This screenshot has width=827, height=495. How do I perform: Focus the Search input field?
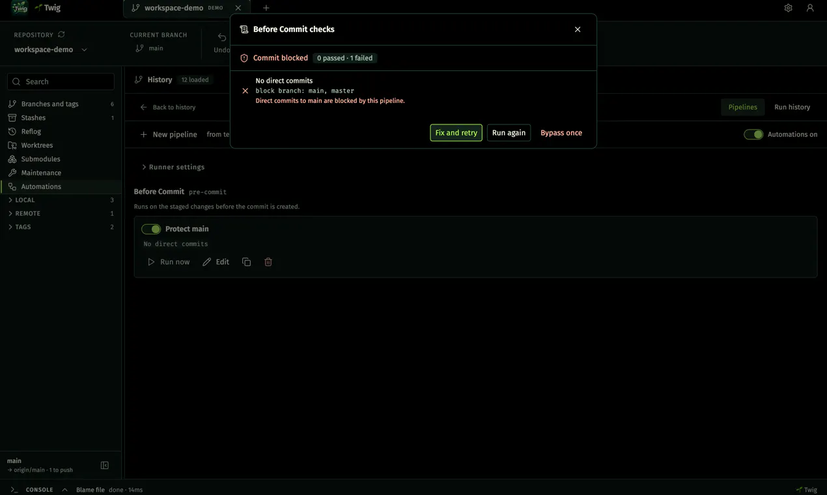click(61, 81)
